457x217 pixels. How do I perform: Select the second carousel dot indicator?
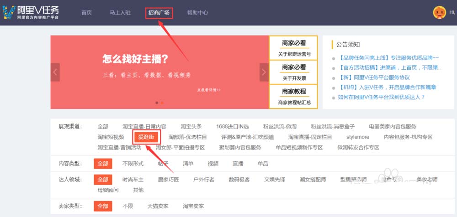(162, 103)
